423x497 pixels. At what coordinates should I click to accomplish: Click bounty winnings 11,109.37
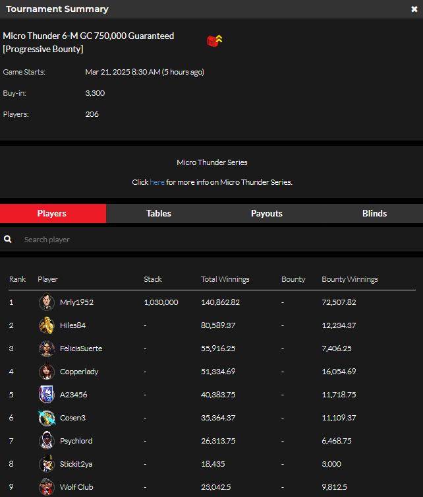click(339, 418)
